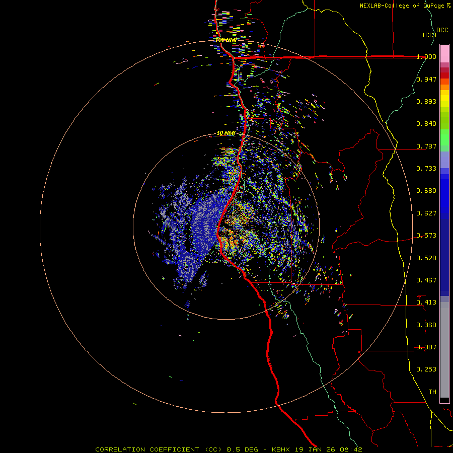Select the 0.467 scale value
Screen dimensions: 453x453
(x=426, y=280)
